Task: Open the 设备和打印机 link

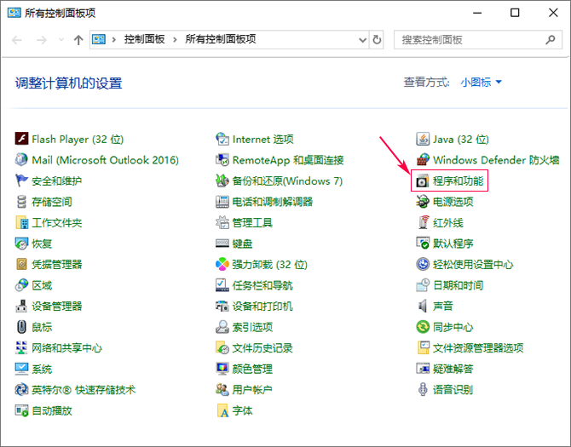Action: click(x=262, y=306)
